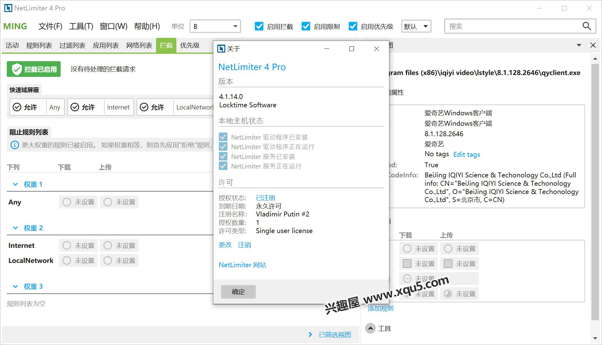Collapse the 工具 section with its round arrow
The height and width of the screenshot is (345, 602).
(371, 328)
